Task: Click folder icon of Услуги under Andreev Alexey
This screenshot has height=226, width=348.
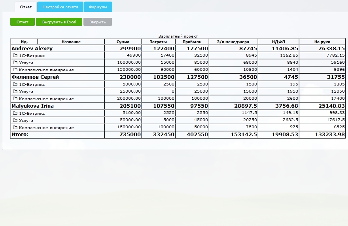Action: [15, 63]
